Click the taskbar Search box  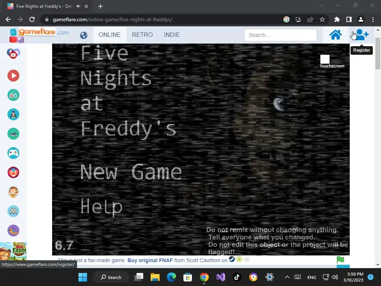tap(111, 277)
